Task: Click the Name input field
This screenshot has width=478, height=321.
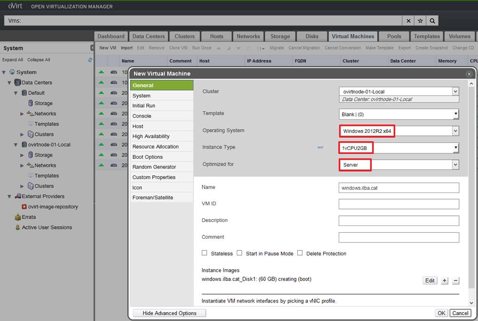Action: tap(399, 188)
